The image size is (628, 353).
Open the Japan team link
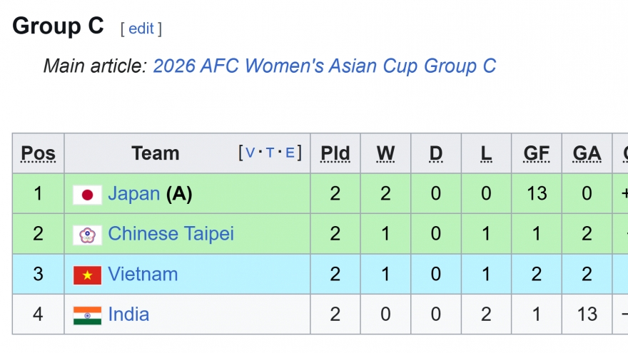[x=133, y=194]
